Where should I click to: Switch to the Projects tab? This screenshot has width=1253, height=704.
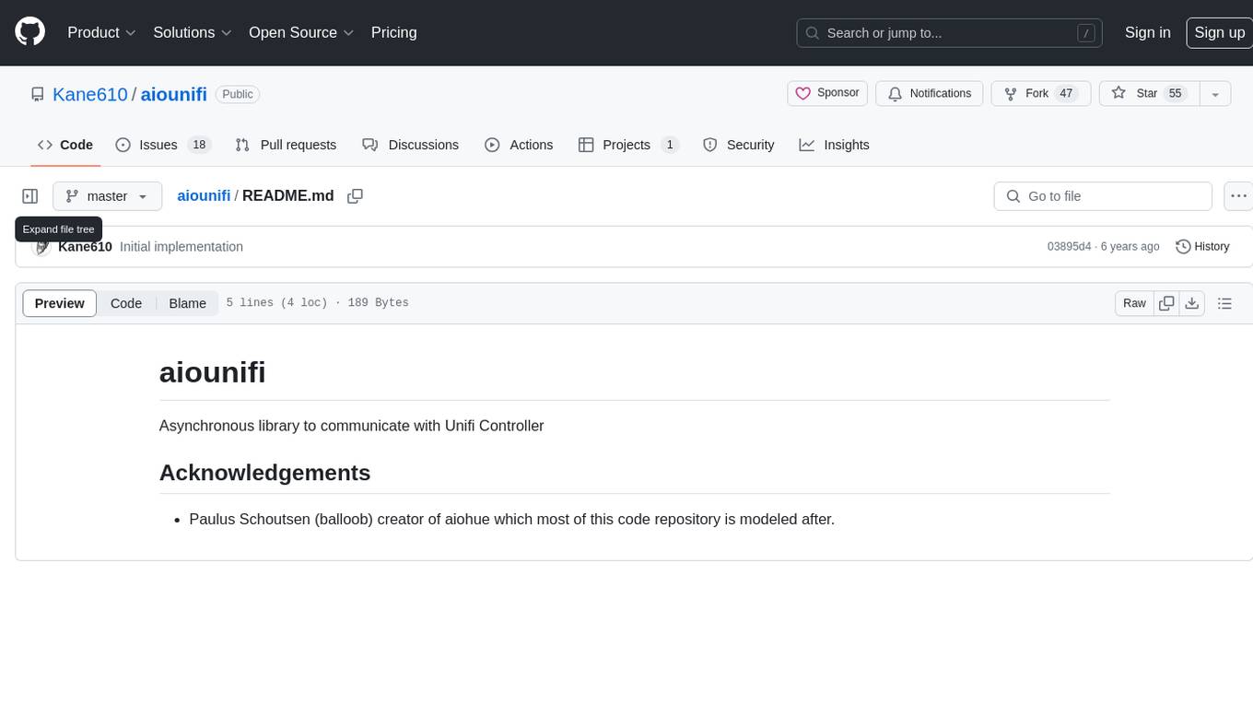pyautogui.click(x=628, y=145)
